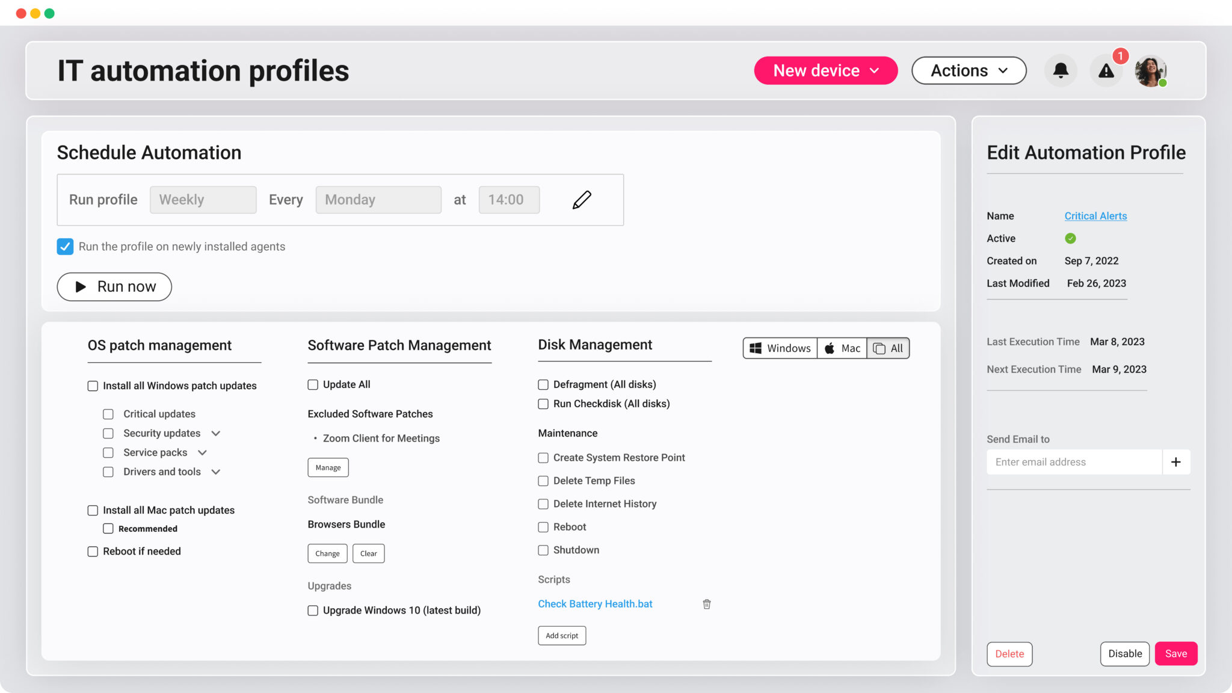Open the Critical Alerts profile link
1232x693 pixels.
pos(1095,216)
